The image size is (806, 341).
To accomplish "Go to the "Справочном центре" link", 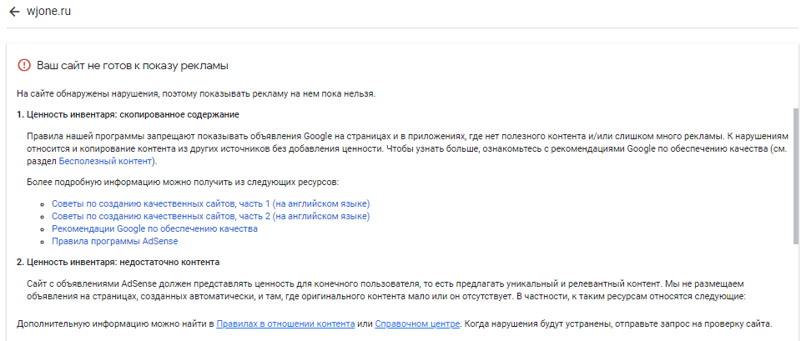I will [x=417, y=323].
